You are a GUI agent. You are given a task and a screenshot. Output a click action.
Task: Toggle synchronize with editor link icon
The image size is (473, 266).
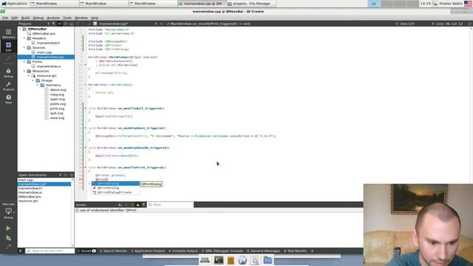tap(59, 24)
